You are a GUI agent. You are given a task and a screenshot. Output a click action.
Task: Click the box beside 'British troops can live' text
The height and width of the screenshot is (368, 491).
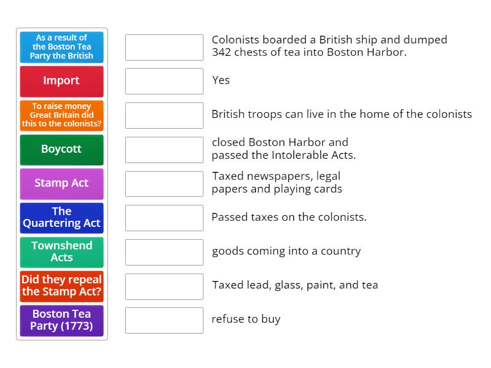[164, 115]
